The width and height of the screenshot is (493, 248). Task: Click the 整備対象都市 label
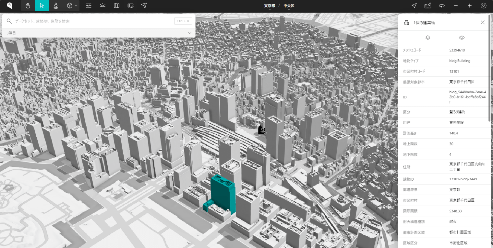(414, 82)
